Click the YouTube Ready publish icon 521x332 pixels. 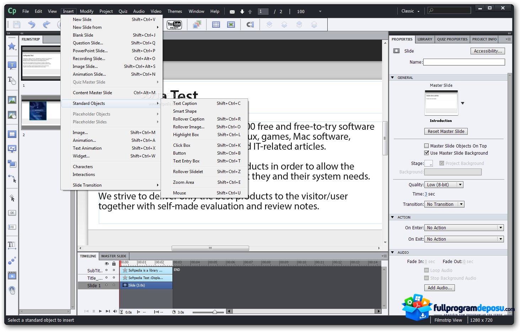tap(174, 25)
